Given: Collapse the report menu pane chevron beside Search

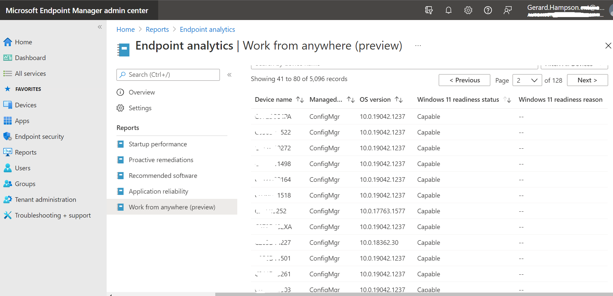Looking at the screenshot, I should (x=229, y=75).
